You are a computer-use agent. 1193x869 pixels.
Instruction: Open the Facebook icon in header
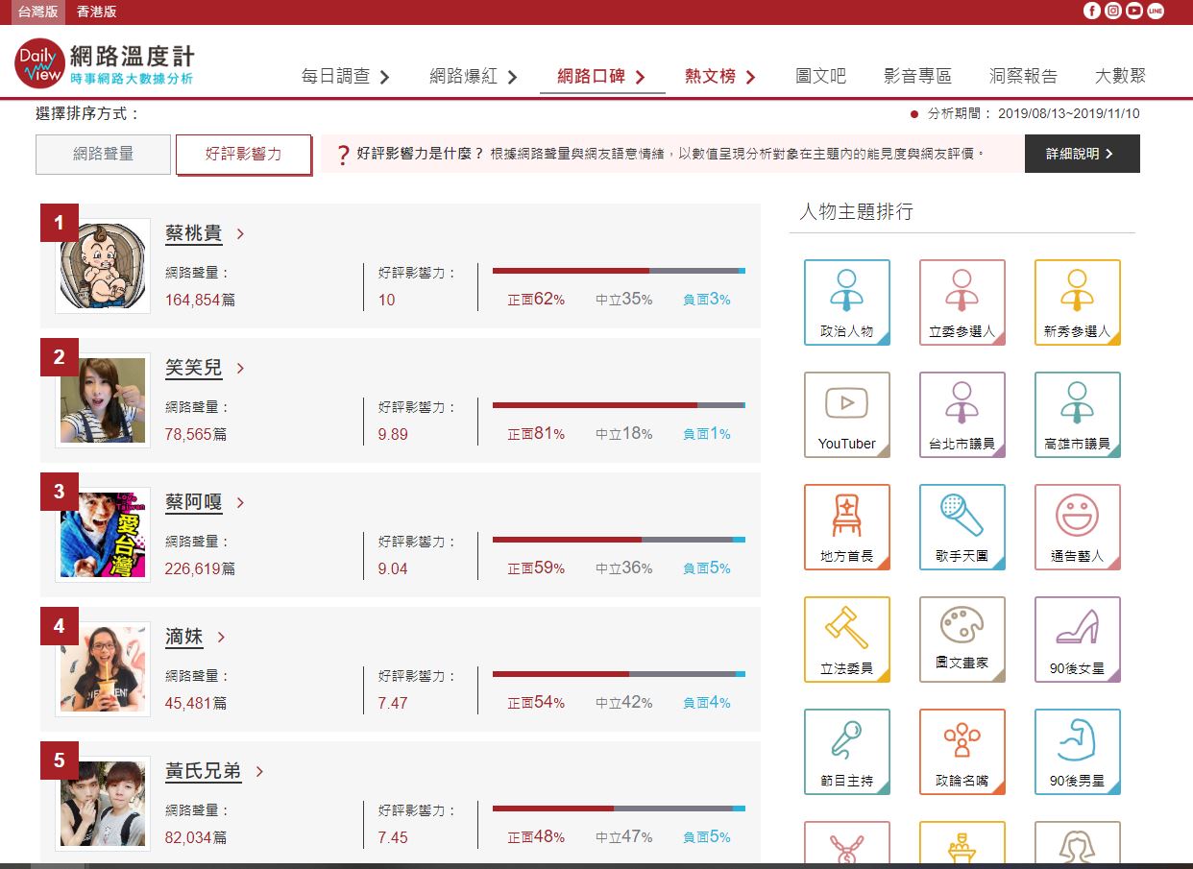(1091, 12)
